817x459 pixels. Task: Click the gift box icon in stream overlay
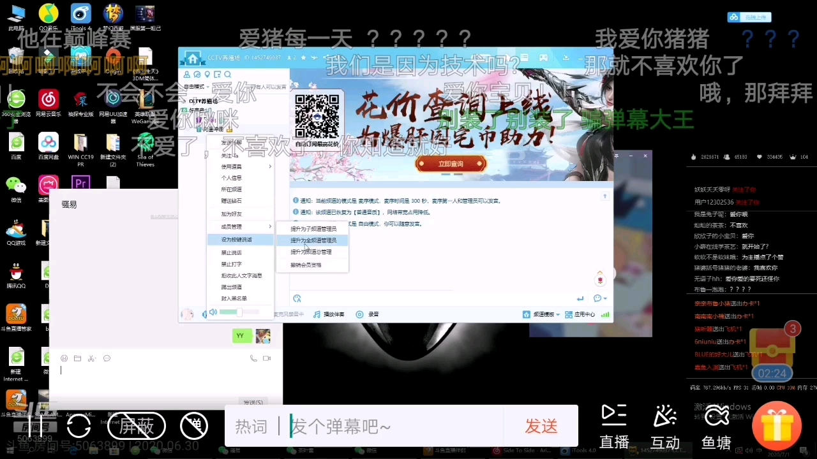[x=777, y=426]
